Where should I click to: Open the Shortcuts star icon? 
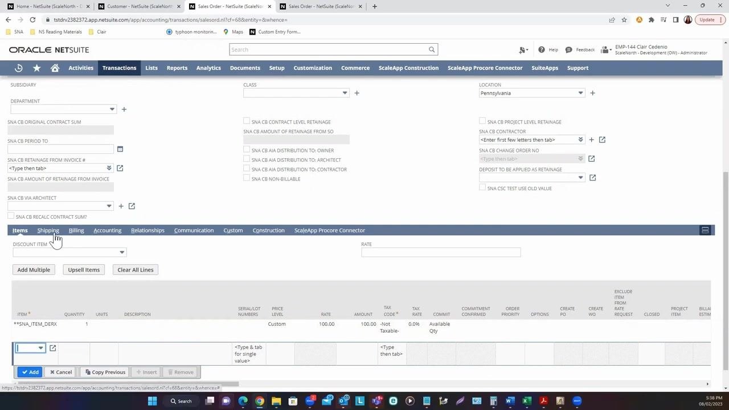coord(36,68)
